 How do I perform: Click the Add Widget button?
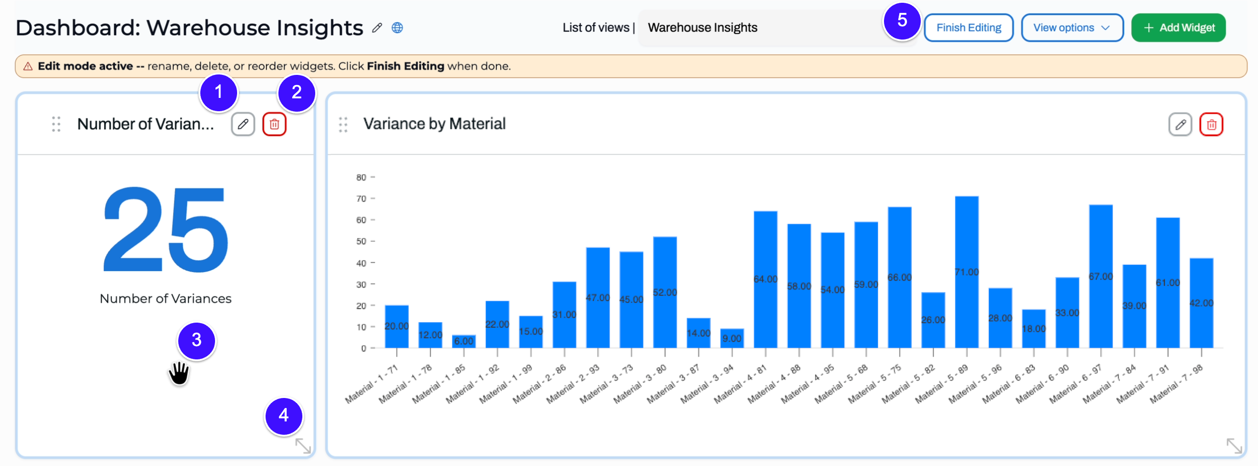(1178, 28)
